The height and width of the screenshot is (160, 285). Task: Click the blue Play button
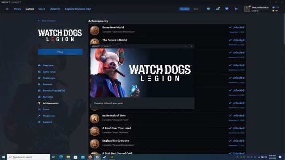[x=60, y=52]
